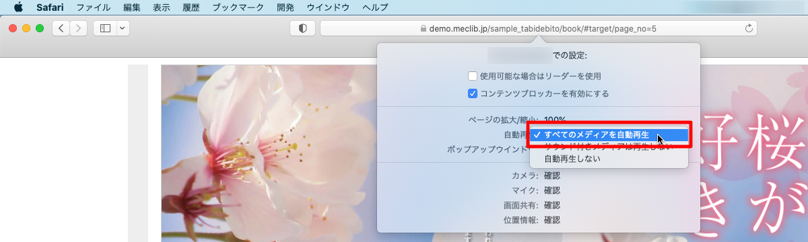Go back with the back arrow
The width and height of the screenshot is (808, 242).
coord(61,28)
